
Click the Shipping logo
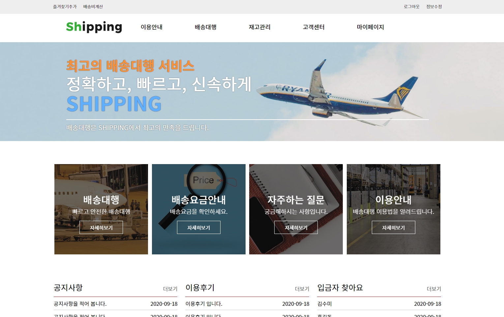coord(94,27)
